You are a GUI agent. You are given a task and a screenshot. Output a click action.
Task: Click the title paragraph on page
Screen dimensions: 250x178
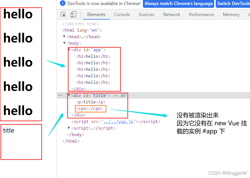tap(9, 131)
